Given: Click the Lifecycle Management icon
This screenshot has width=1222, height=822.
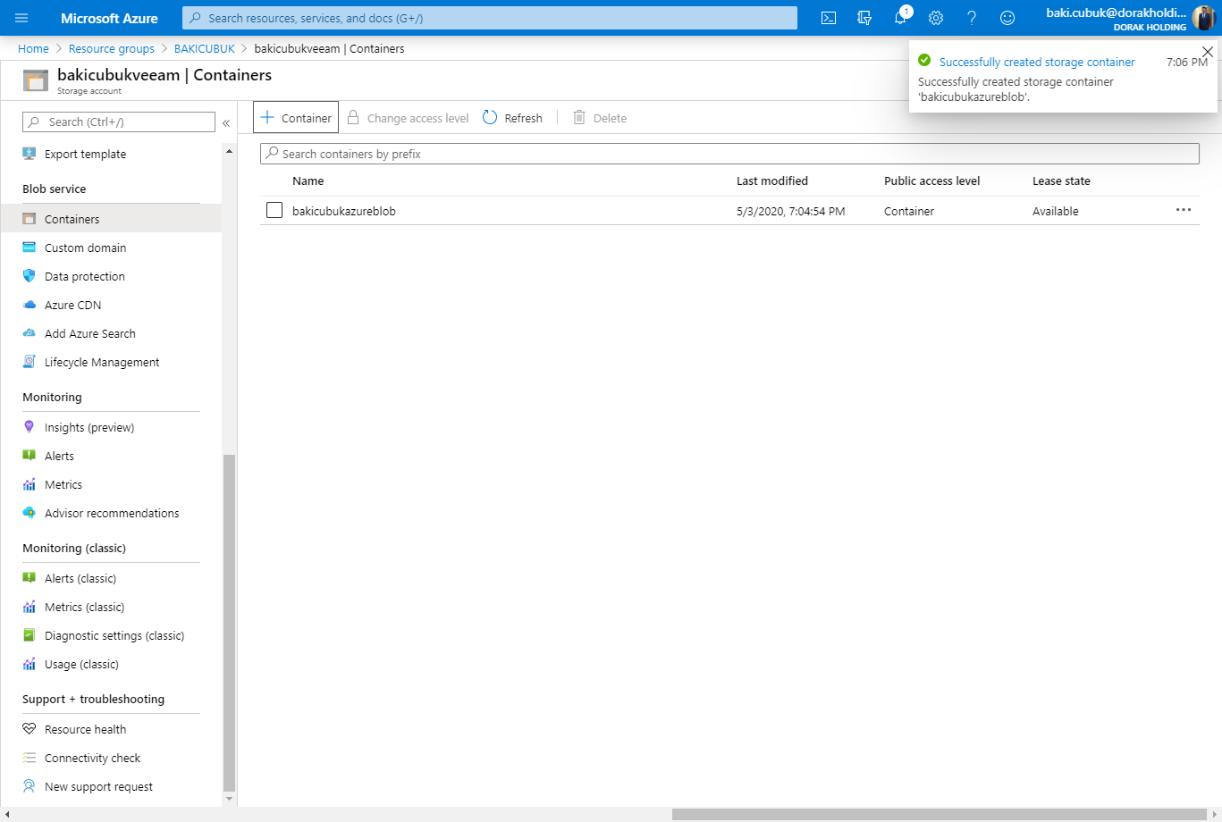Looking at the screenshot, I should click(x=29, y=362).
